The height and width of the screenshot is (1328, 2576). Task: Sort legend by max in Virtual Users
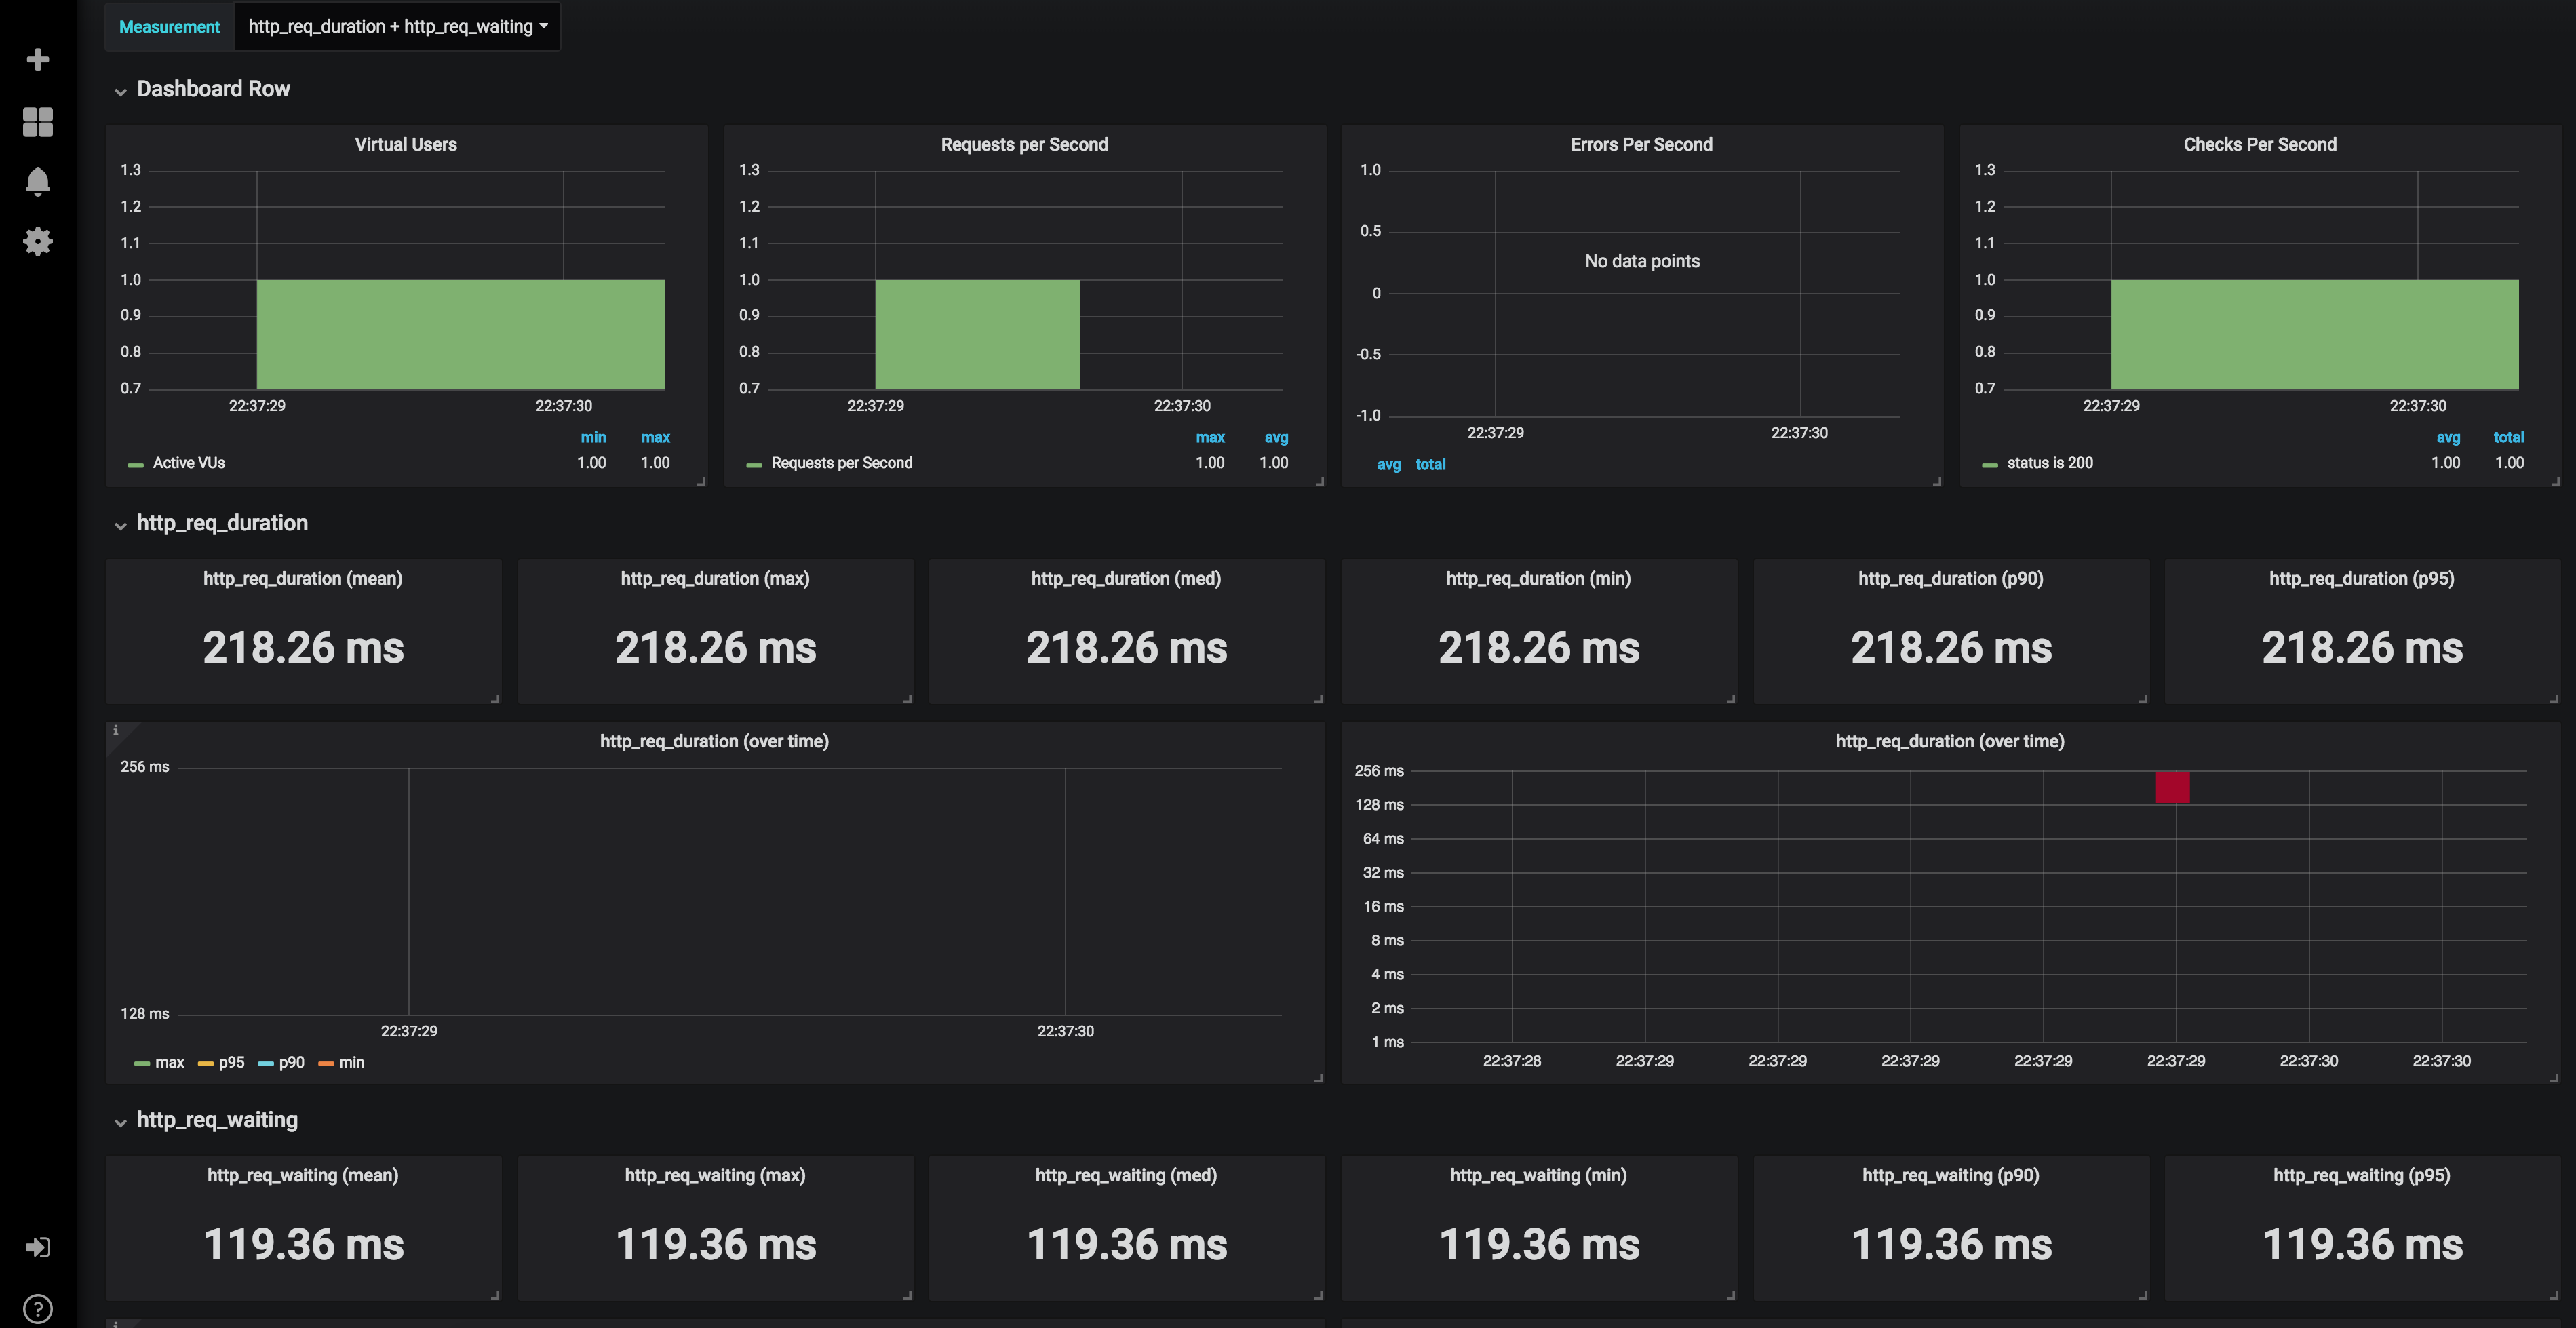(x=655, y=437)
